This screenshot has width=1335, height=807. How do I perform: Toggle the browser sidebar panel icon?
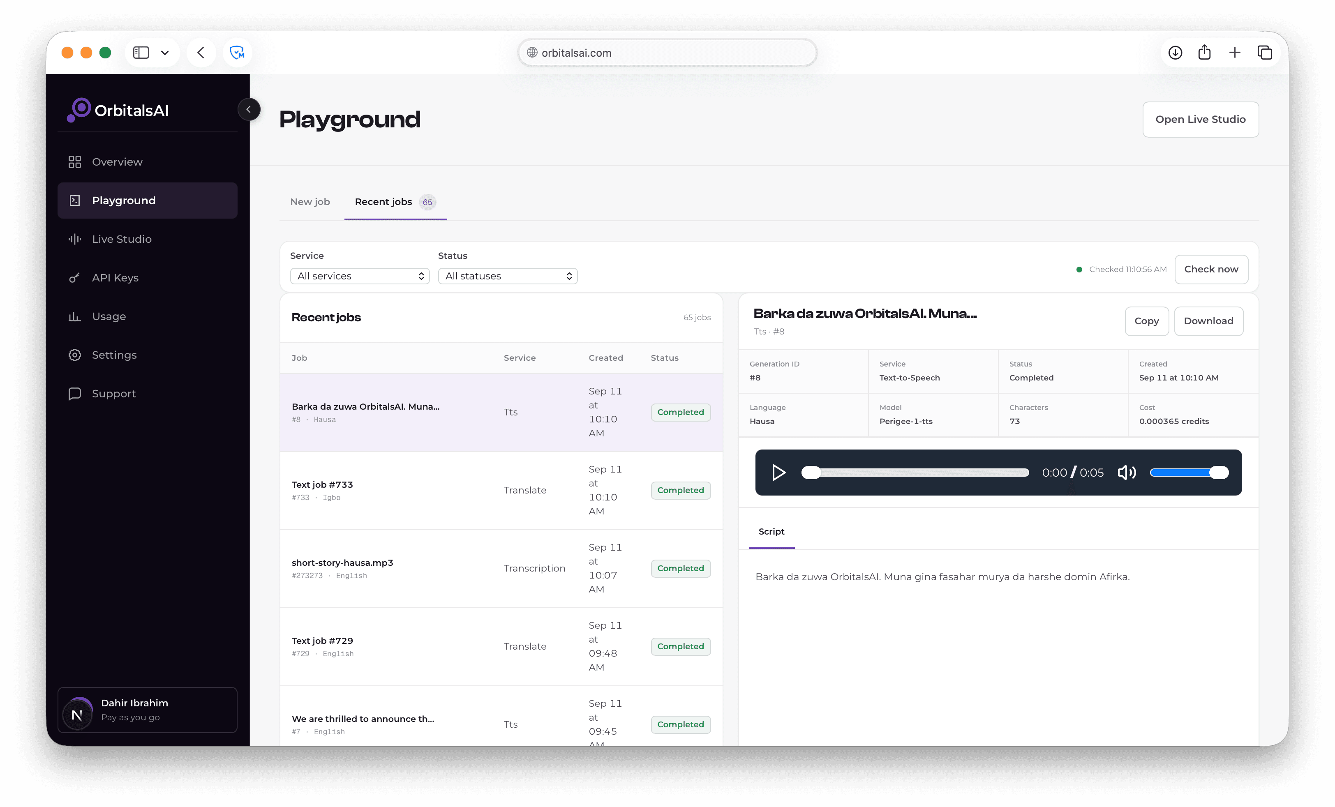pos(141,53)
